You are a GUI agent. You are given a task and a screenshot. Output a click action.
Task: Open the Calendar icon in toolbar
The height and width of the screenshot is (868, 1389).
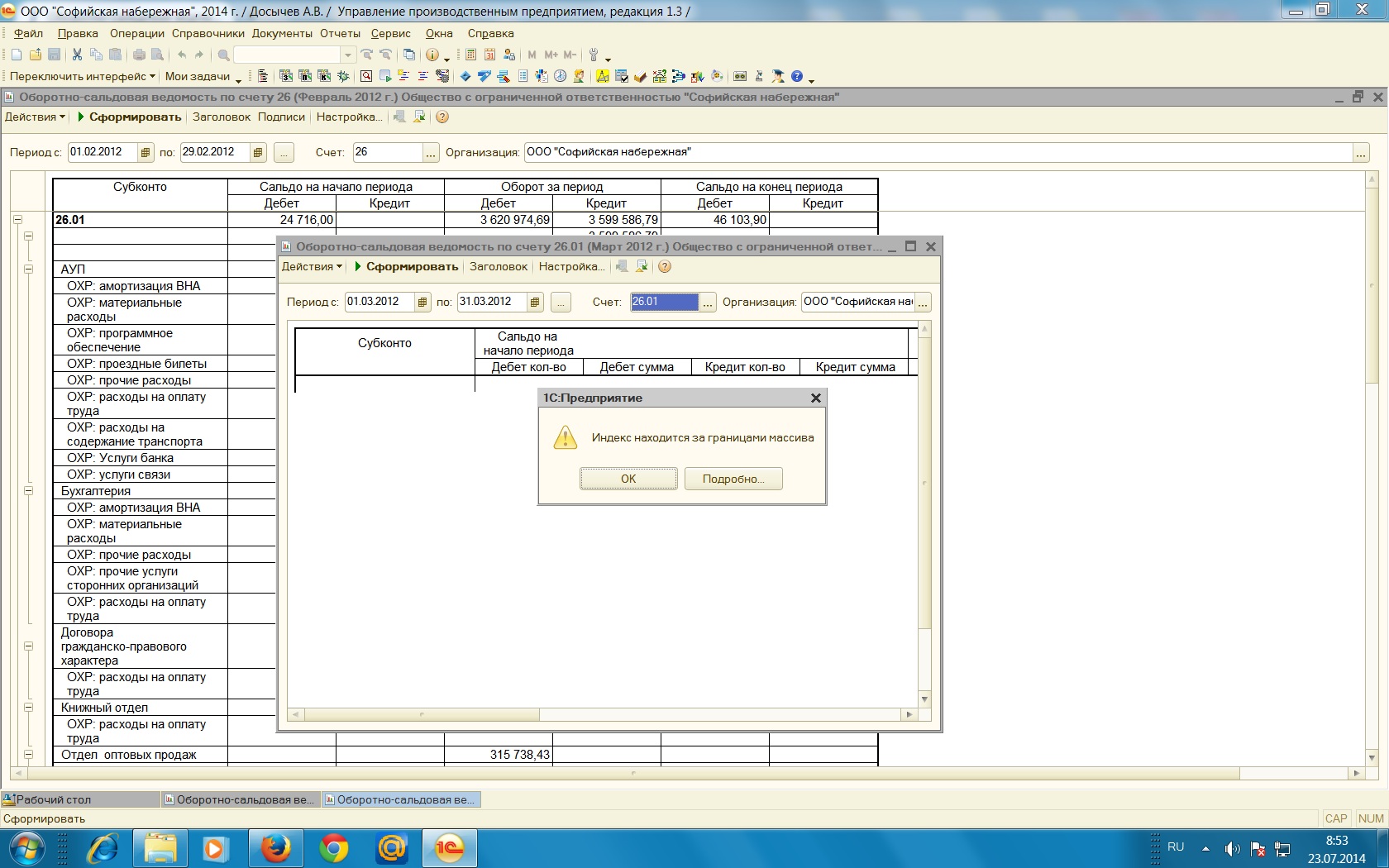[x=489, y=55]
